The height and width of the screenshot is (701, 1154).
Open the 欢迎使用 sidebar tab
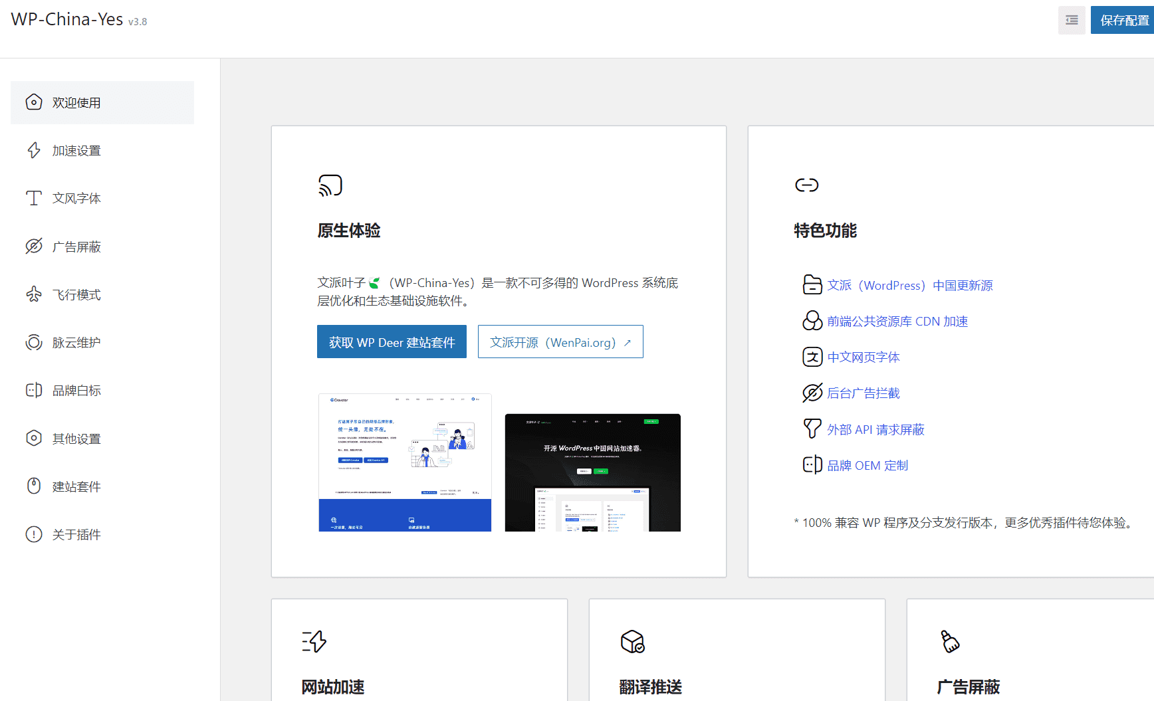tap(102, 102)
